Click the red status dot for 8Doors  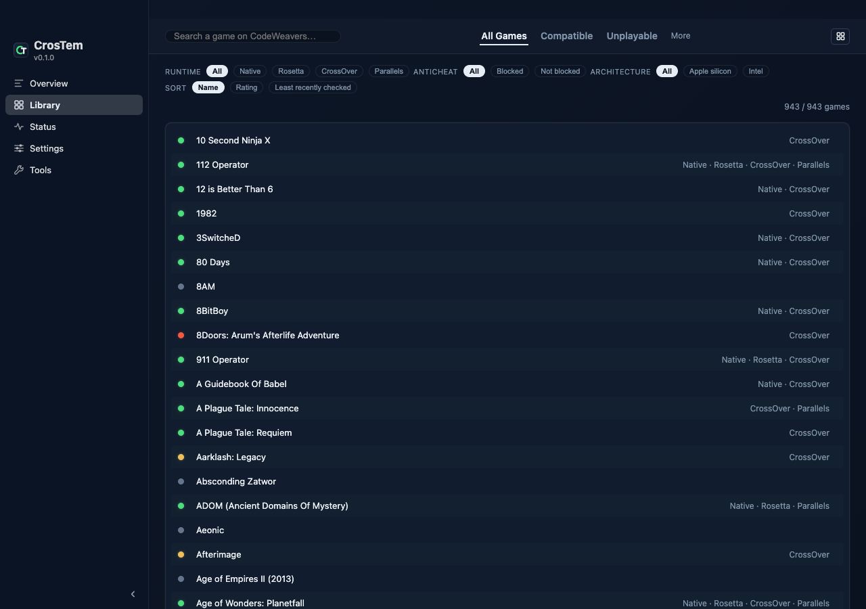click(181, 336)
